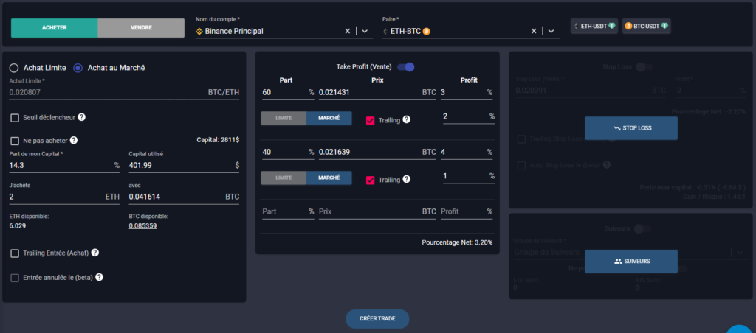Enable Trailing Entrée (Achat) checkbox
The height and width of the screenshot is (333, 756).
click(x=15, y=253)
